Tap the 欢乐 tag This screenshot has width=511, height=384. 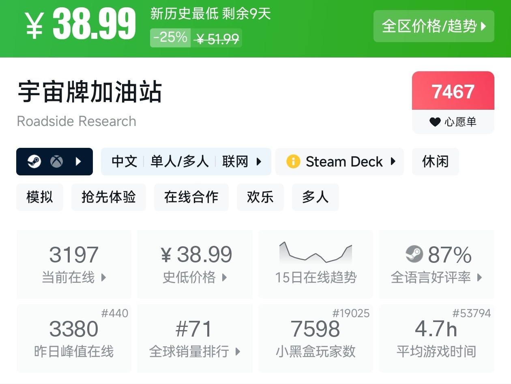[x=260, y=197]
